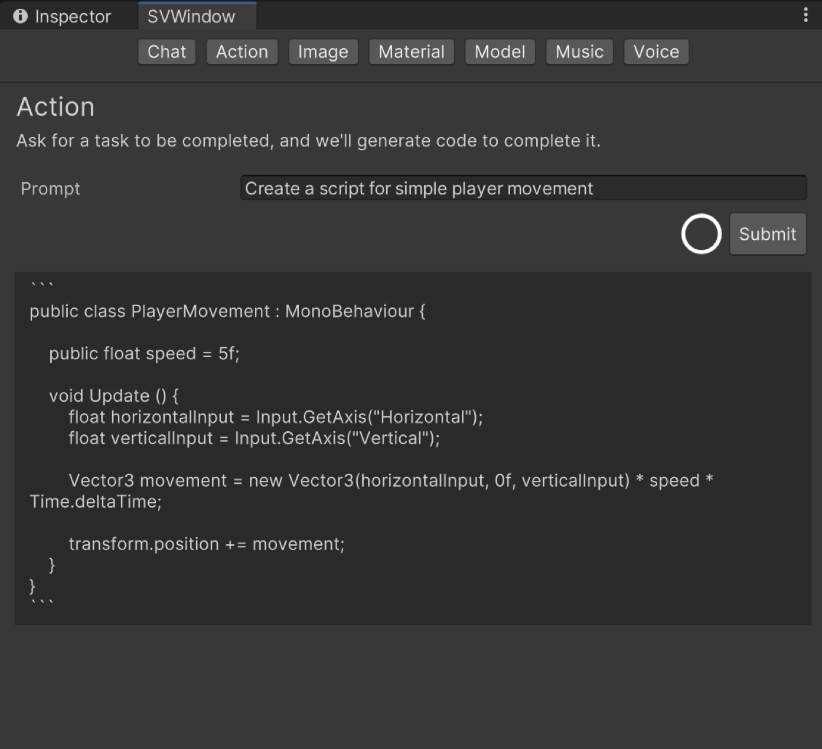Click into the Prompt text field
The image size is (822, 749).
523,188
